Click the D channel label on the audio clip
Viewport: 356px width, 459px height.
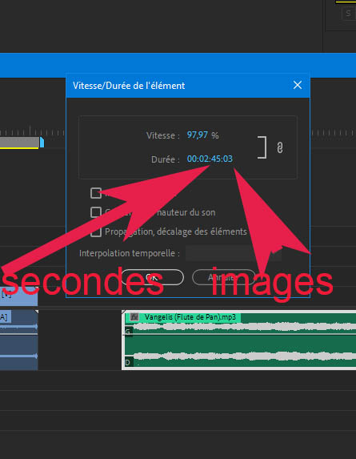[x=128, y=362]
